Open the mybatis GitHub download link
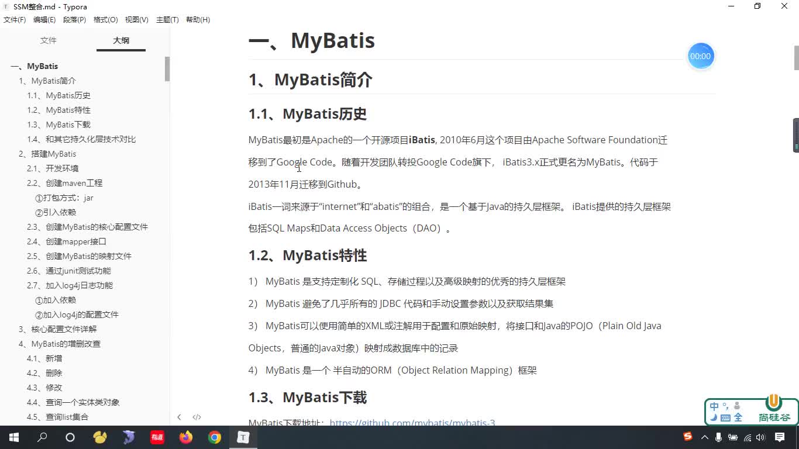This screenshot has height=449, width=799. (x=412, y=422)
